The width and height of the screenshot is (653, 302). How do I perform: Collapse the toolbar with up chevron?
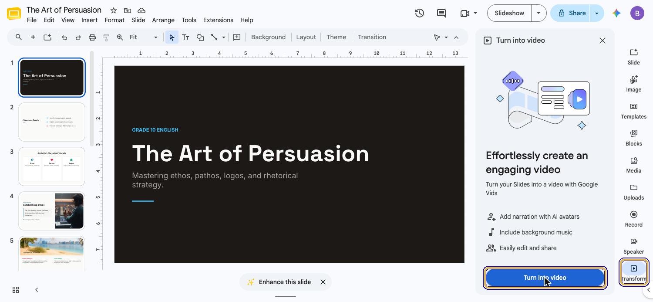click(x=456, y=37)
